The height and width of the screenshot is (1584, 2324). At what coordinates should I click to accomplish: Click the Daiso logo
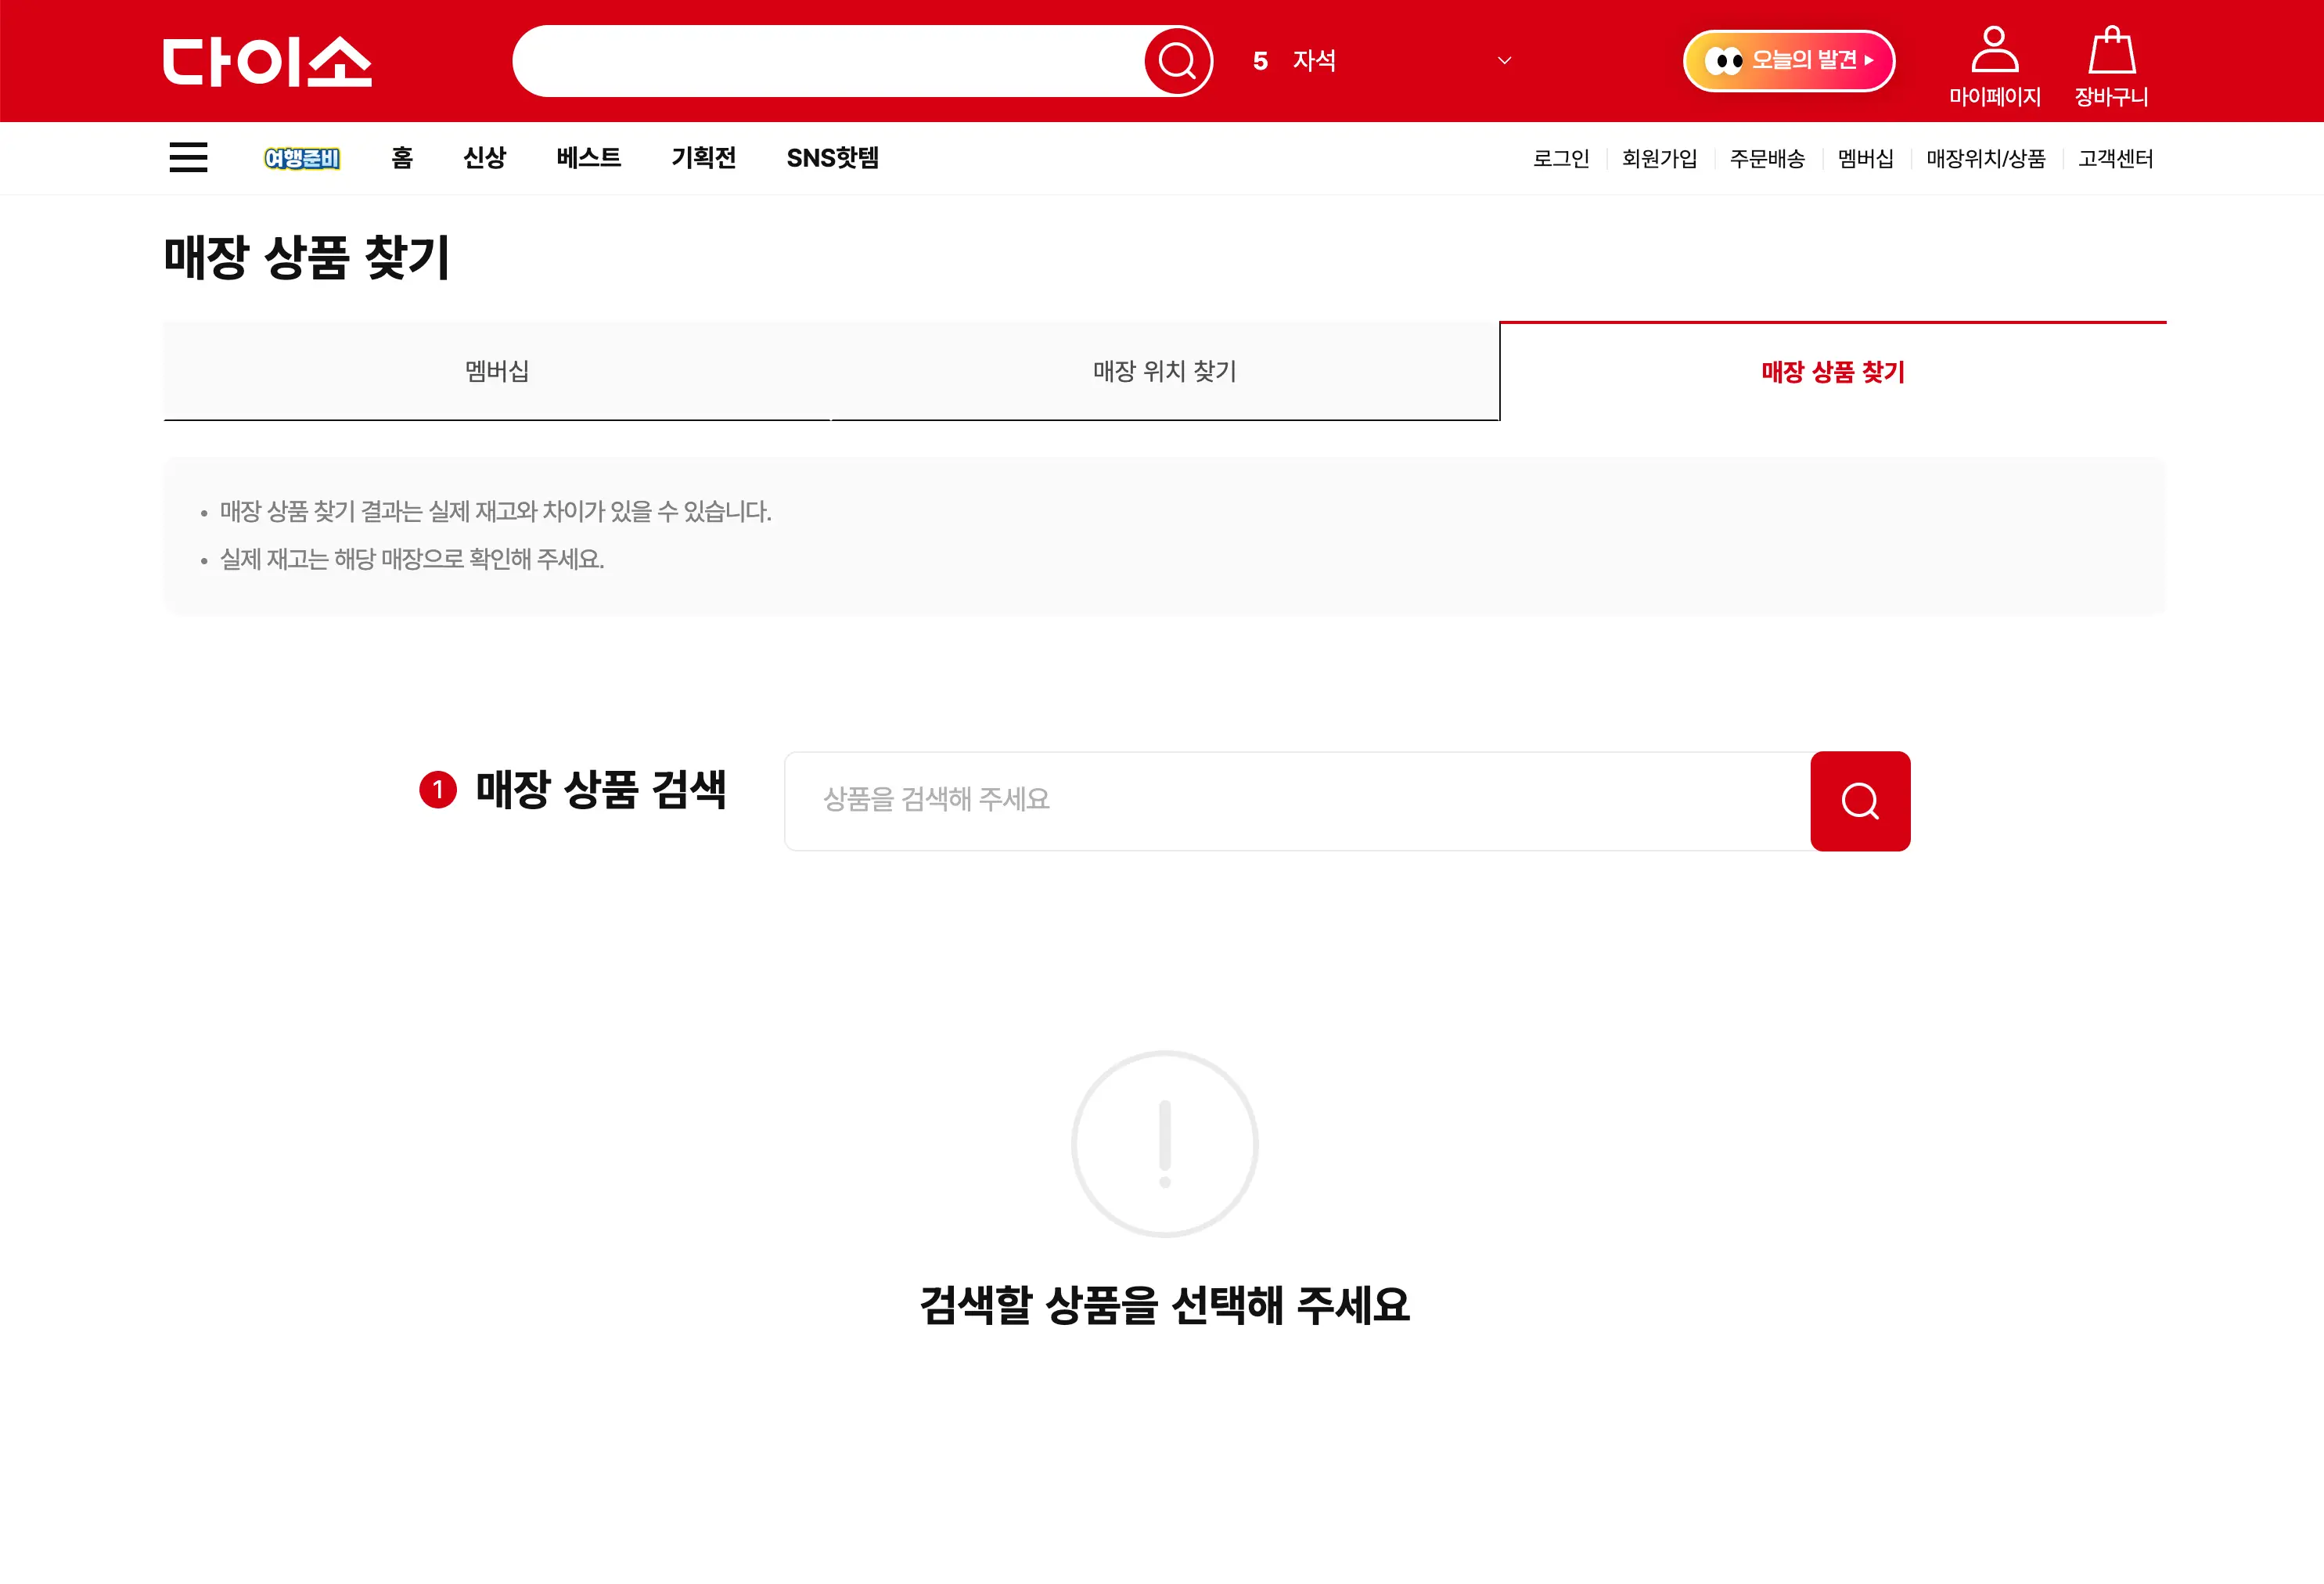tap(267, 61)
